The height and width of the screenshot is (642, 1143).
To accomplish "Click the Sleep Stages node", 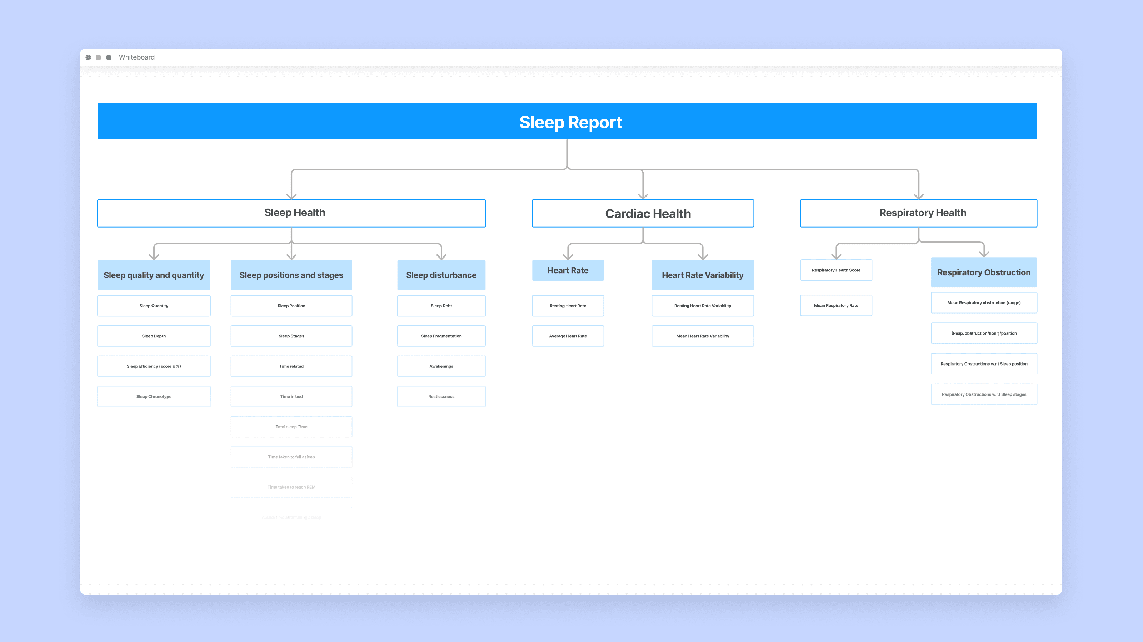I will point(291,336).
